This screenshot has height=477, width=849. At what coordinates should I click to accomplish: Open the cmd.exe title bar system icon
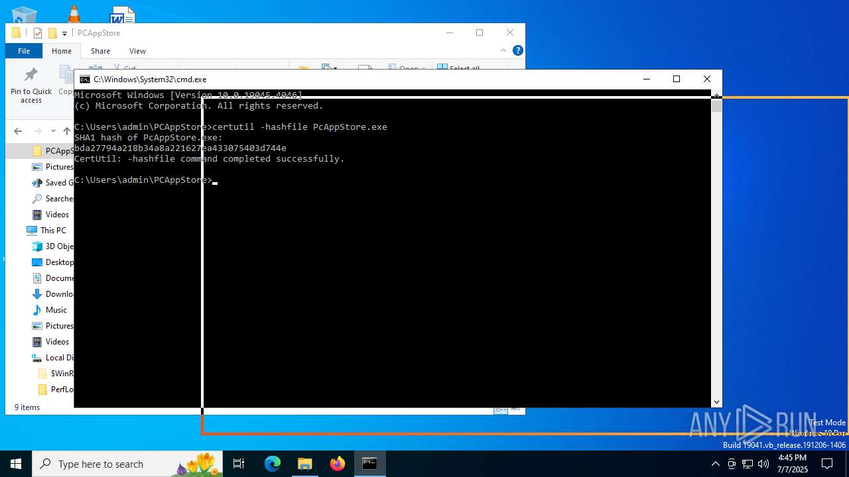click(85, 79)
